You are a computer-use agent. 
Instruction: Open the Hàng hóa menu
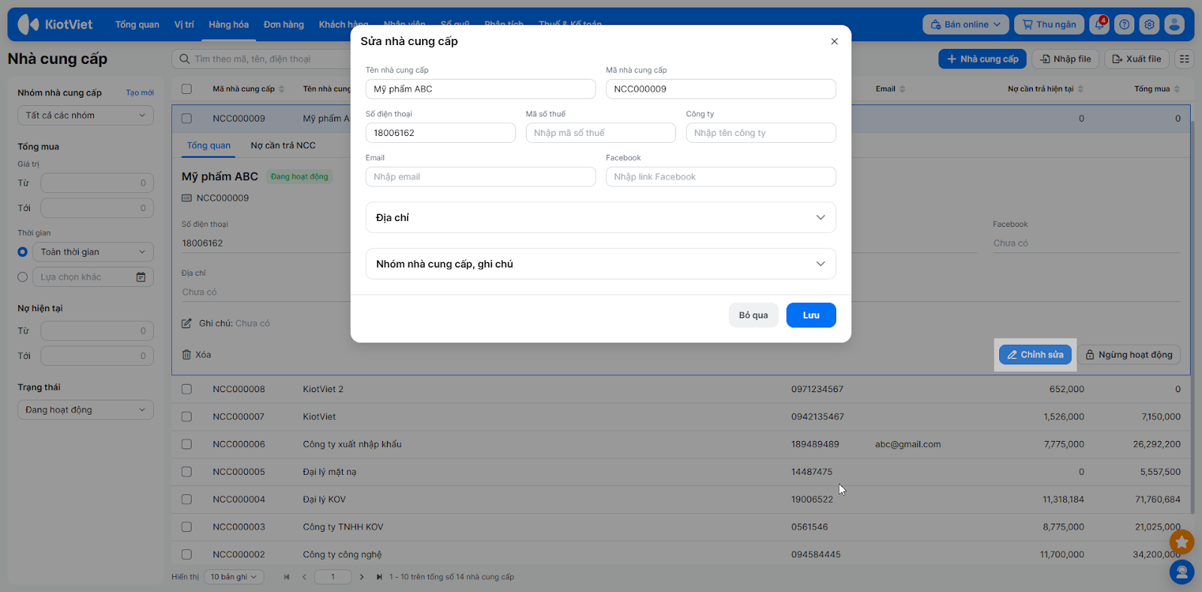(x=228, y=24)
